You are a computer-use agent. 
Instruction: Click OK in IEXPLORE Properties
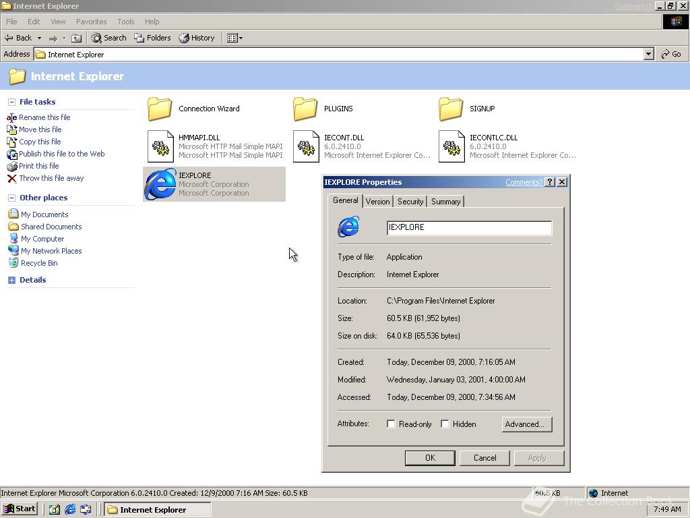(x=430, y=458)
